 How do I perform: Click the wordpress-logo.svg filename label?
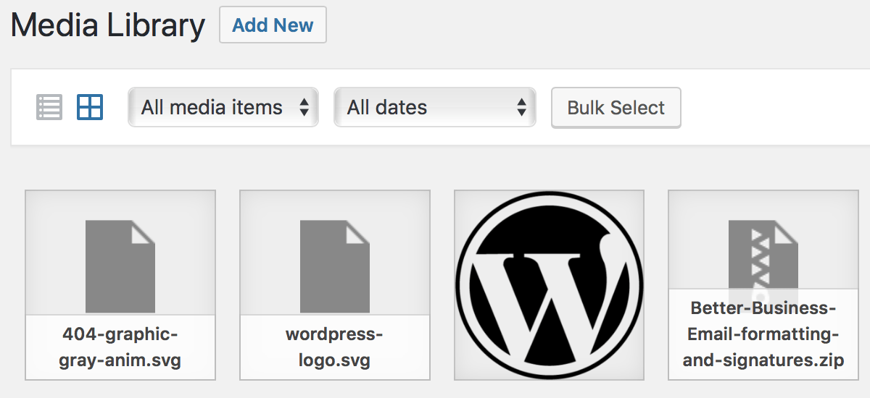point(335,347)
